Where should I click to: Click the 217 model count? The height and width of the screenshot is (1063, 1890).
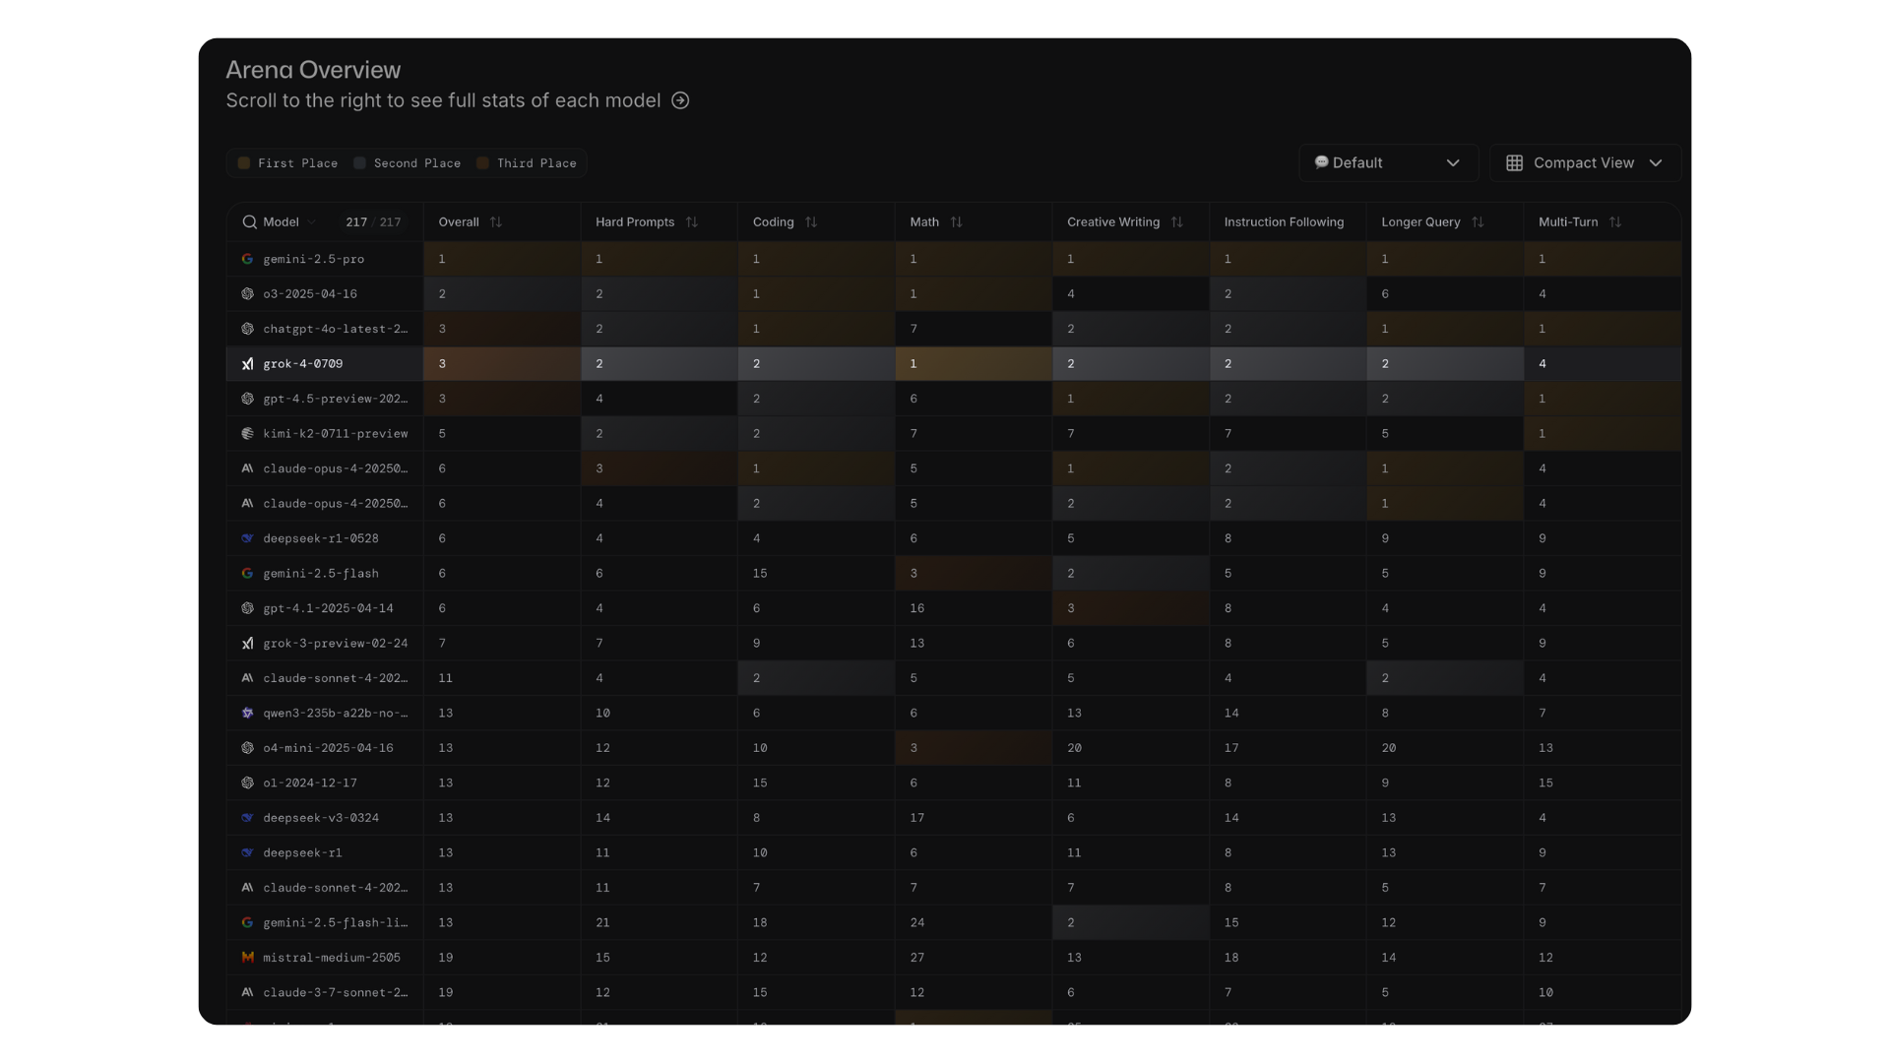[356, 222]
